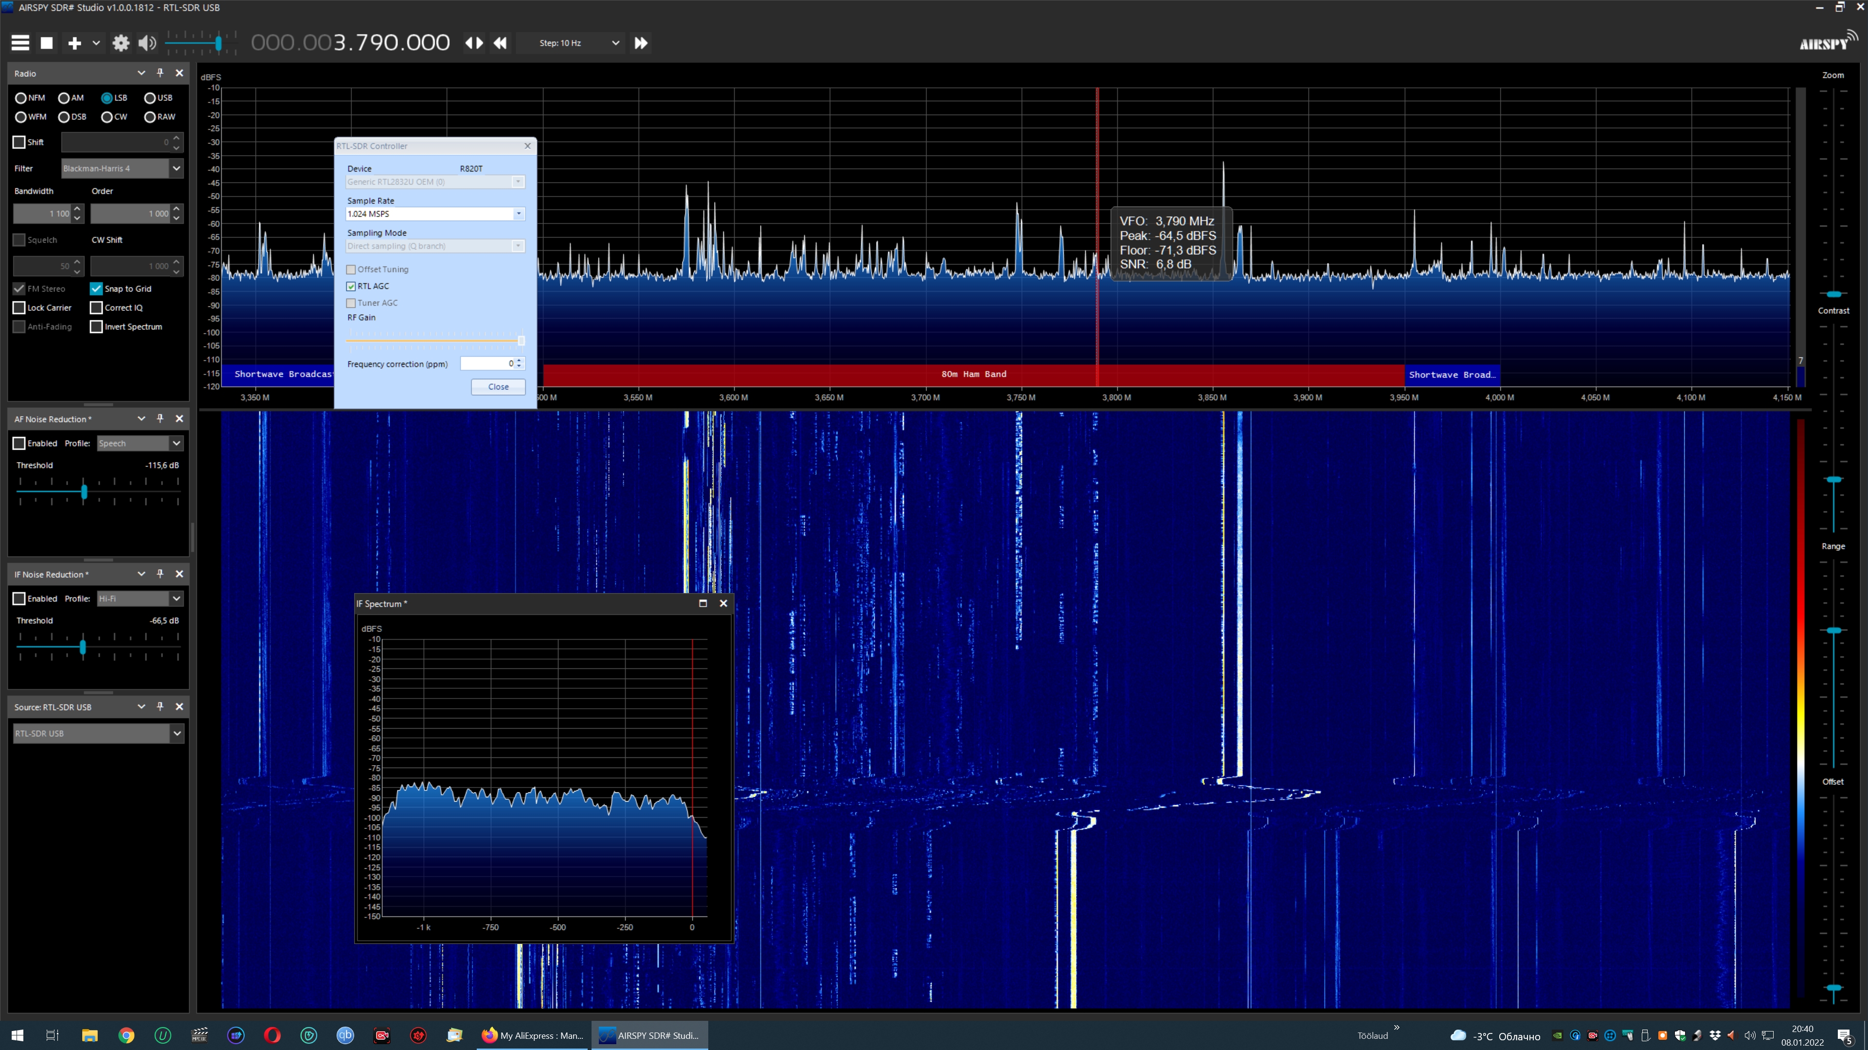The image size is (1868, 1050).
Task: Collapse the Source RTL-SDR USB panel
Action: coord(142,706)
